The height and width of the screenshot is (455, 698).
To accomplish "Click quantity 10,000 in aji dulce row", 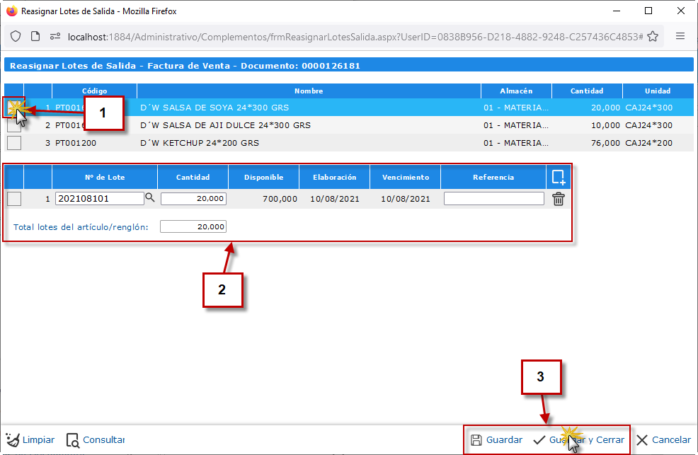I will [x=605, y=125].
